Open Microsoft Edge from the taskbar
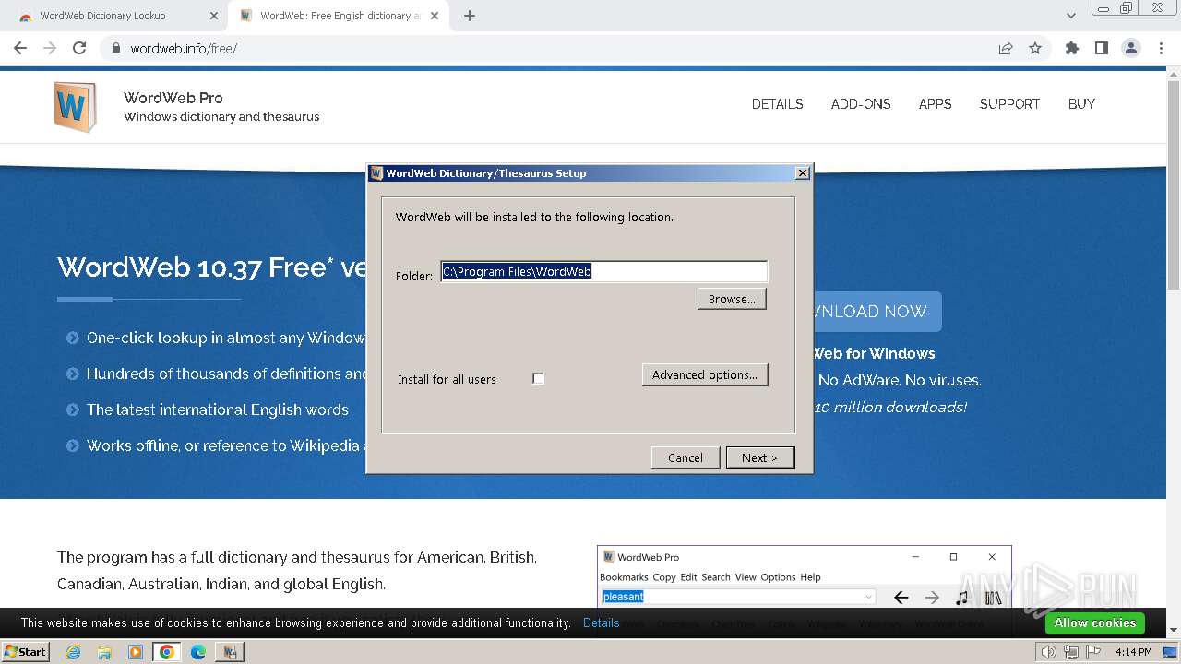This screenshot has width=1181, height=664. click(x=198, y=652)
